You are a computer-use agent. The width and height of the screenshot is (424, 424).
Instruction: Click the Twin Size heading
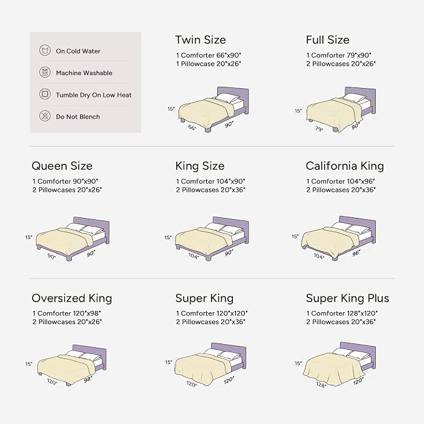pos(200,40)
